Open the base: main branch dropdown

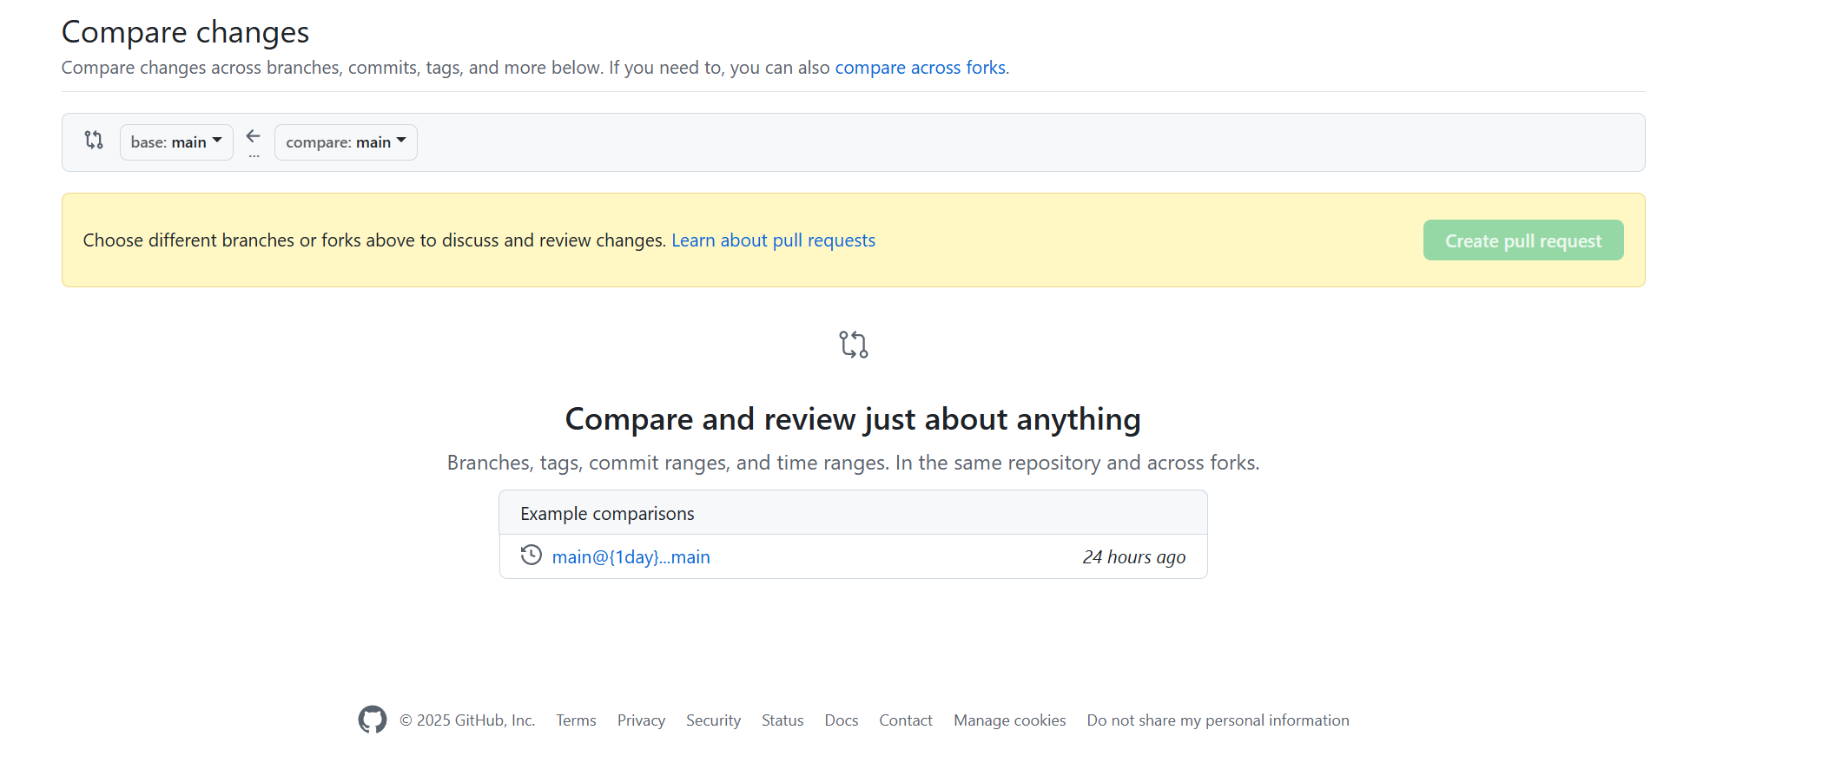coord(176,142)
